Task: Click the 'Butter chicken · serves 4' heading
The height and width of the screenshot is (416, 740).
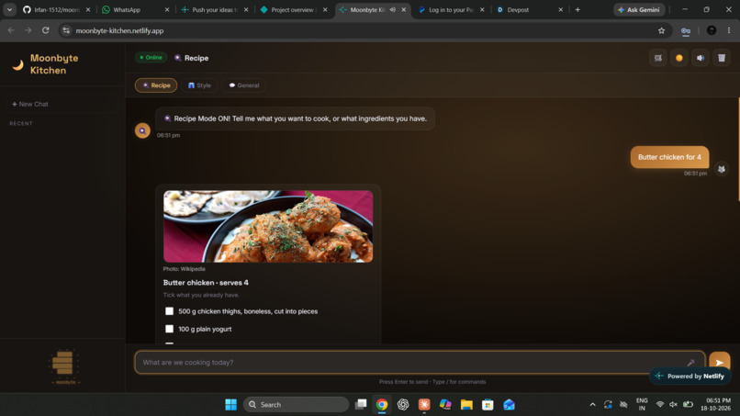Action: click(x=206, y=282)
